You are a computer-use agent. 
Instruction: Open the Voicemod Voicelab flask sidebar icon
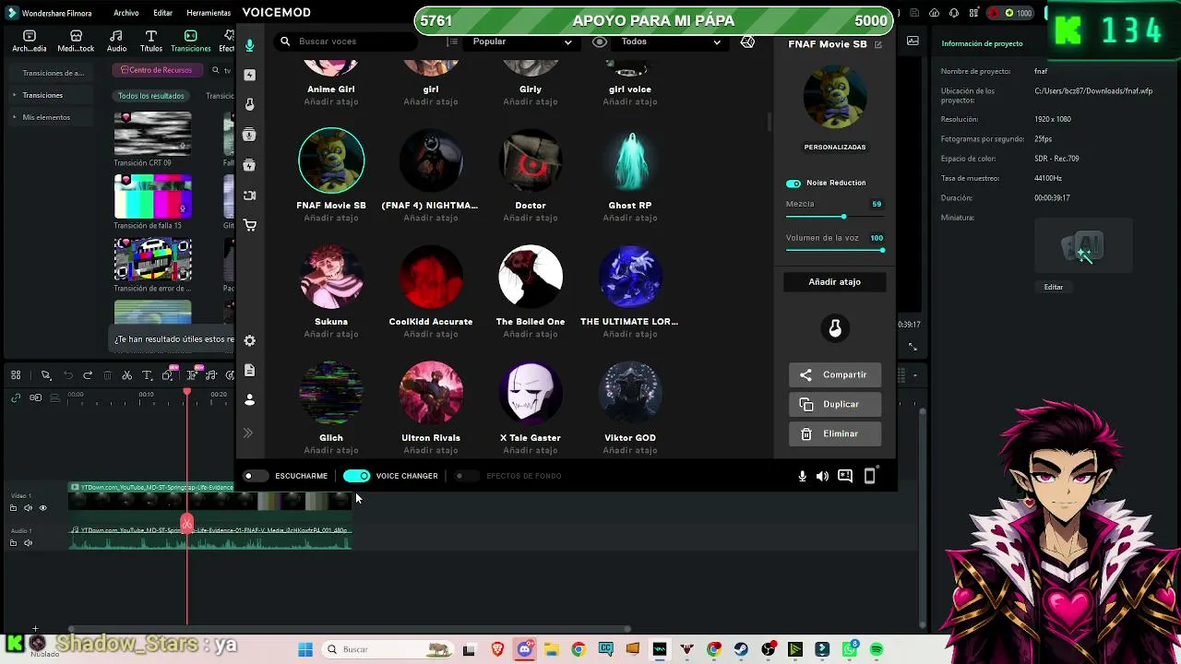(x=250, y=105)
